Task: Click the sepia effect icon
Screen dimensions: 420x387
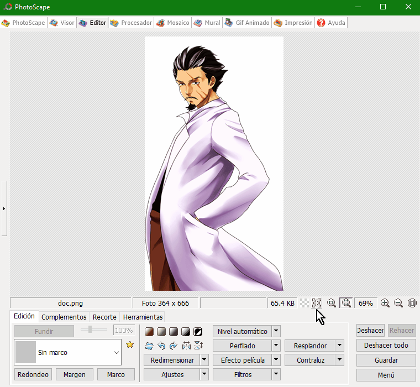Action: pyautogui.click(x=149, y=332)
